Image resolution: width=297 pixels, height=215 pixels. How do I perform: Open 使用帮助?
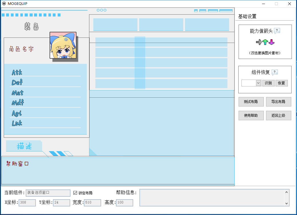[x=251, y=115]
